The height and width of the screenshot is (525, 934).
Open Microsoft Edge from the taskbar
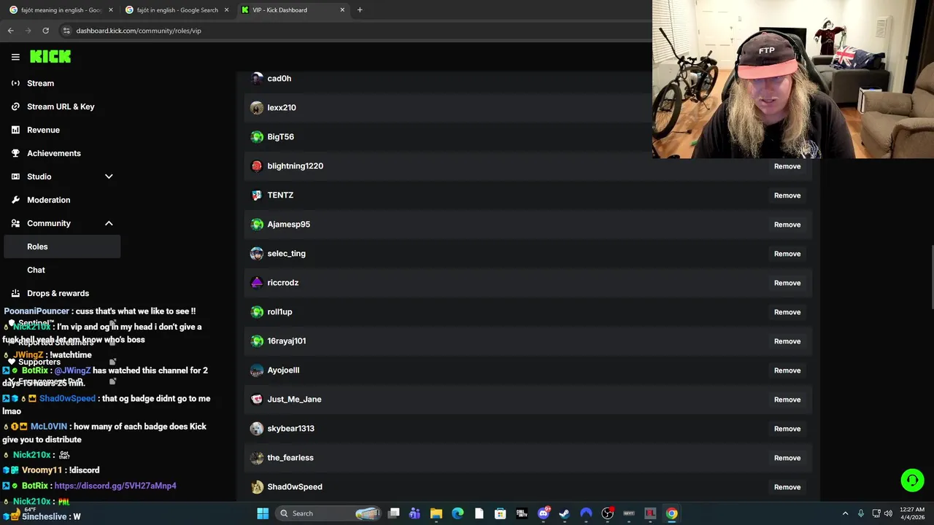(458, 513)
